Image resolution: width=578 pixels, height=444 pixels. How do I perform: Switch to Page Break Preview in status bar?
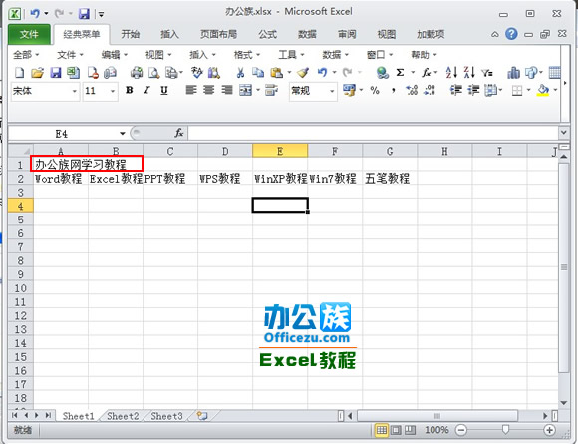(410, 430)
